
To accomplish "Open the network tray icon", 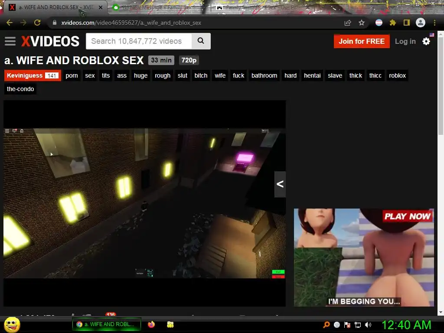I will pyautogui.click(x=358, y=325).
